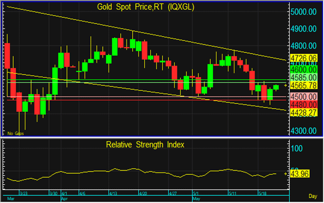Click the Mar month label

[x=11, y=199]
